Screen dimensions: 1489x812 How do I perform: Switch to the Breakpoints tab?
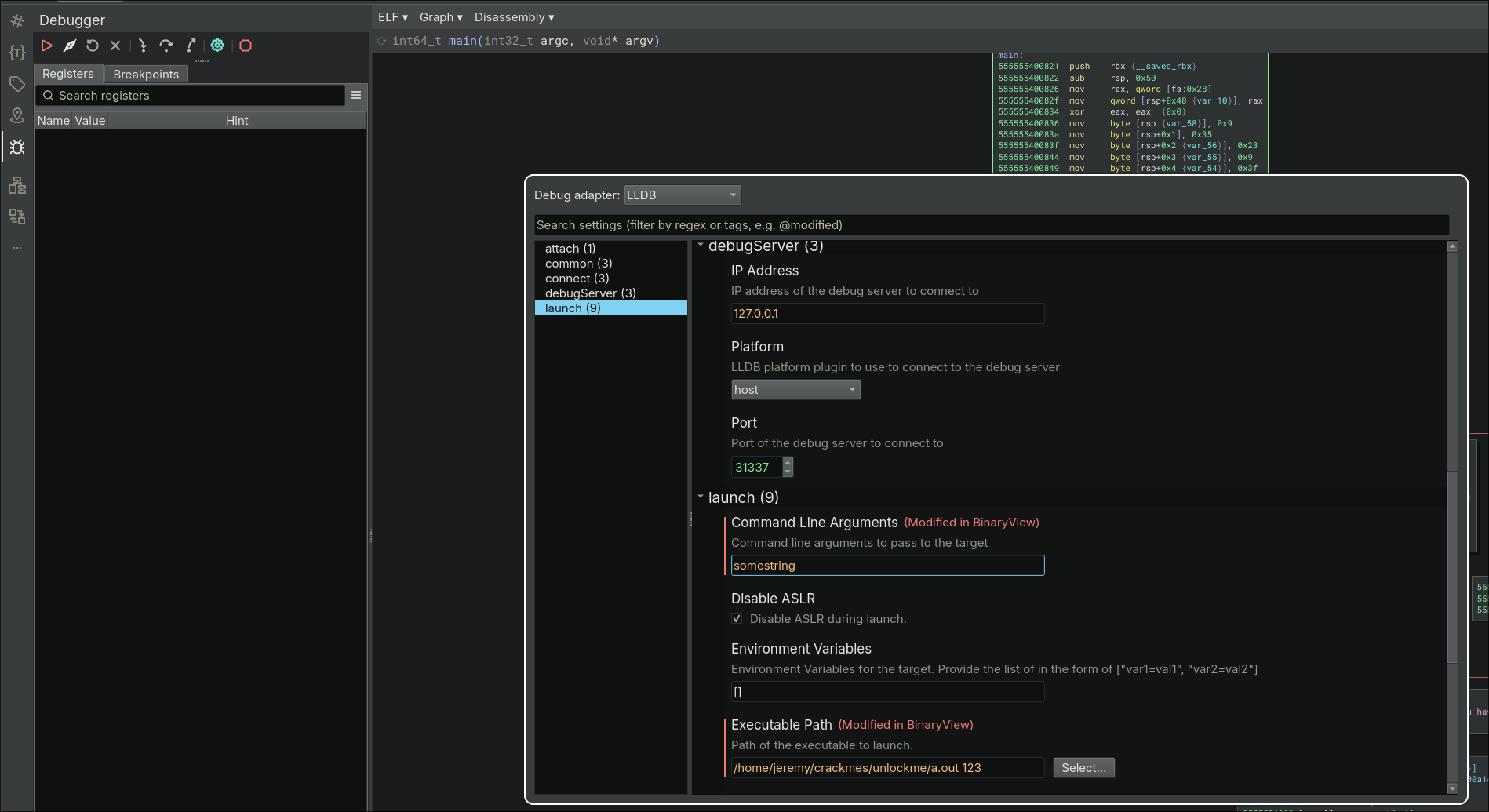[x=146, y=75]
